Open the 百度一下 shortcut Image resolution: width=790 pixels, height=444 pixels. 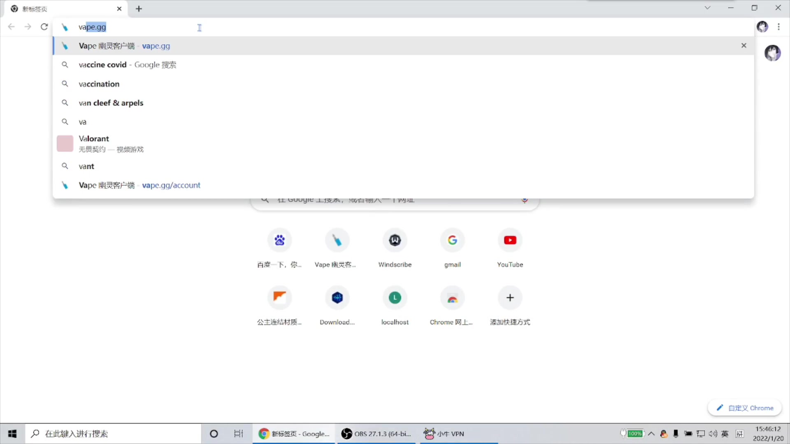280,249
